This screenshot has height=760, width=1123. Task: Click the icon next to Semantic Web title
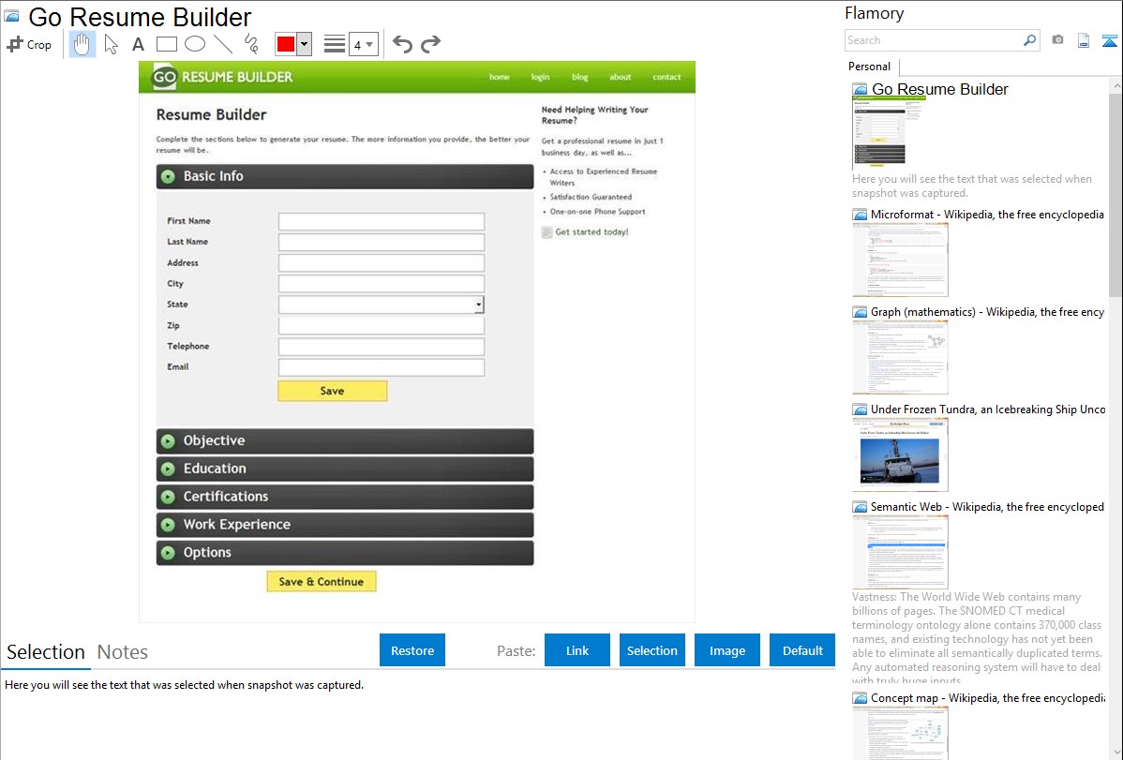click(x=860, y=506)
